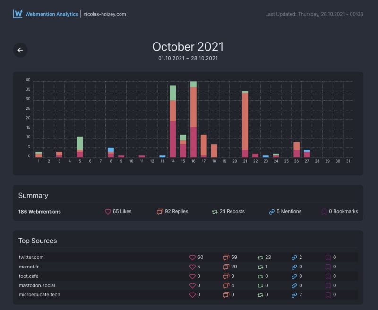Click the chart bar for day 14
The height and width of the screenshot is (310, 378).
[x=172, y=121]
